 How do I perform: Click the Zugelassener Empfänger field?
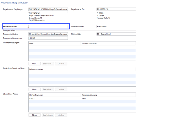(48, 9)
